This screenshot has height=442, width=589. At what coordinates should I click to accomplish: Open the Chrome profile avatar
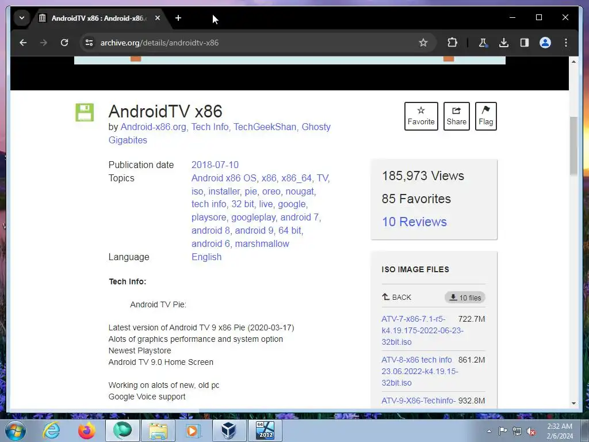(545, 43)
